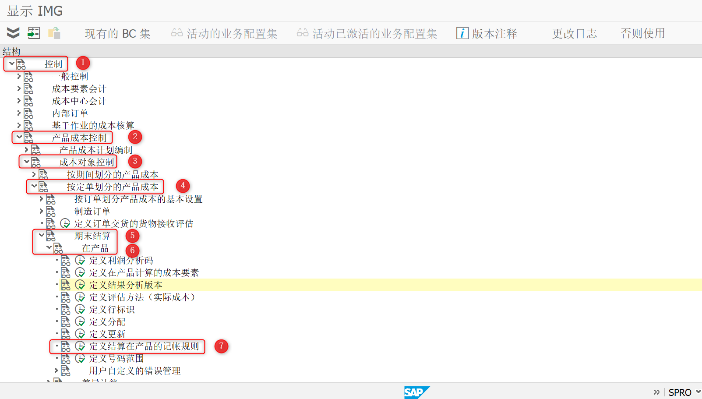Expand 产品成本计划编制 node
This screenshot has height=399, width=702.
click(x=26, y=150)
